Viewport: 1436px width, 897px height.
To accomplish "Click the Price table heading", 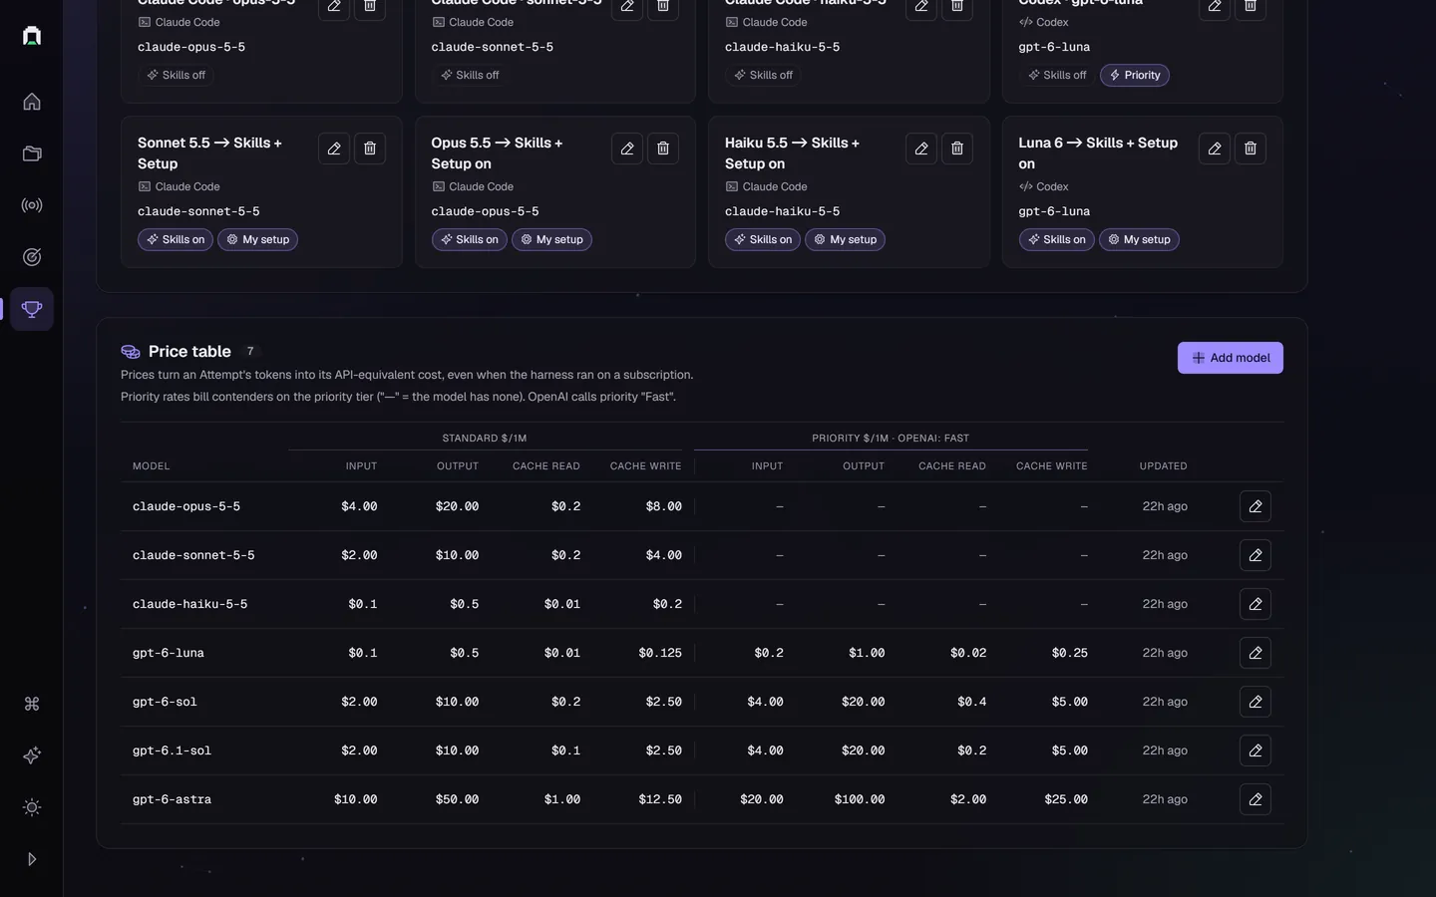I will coord(189,351).
